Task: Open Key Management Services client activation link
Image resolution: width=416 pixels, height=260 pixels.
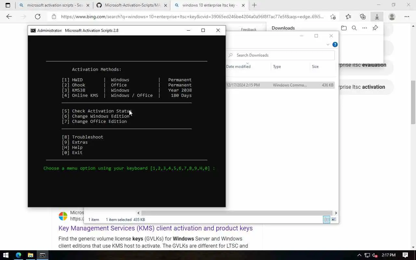Action: (155, 228)
